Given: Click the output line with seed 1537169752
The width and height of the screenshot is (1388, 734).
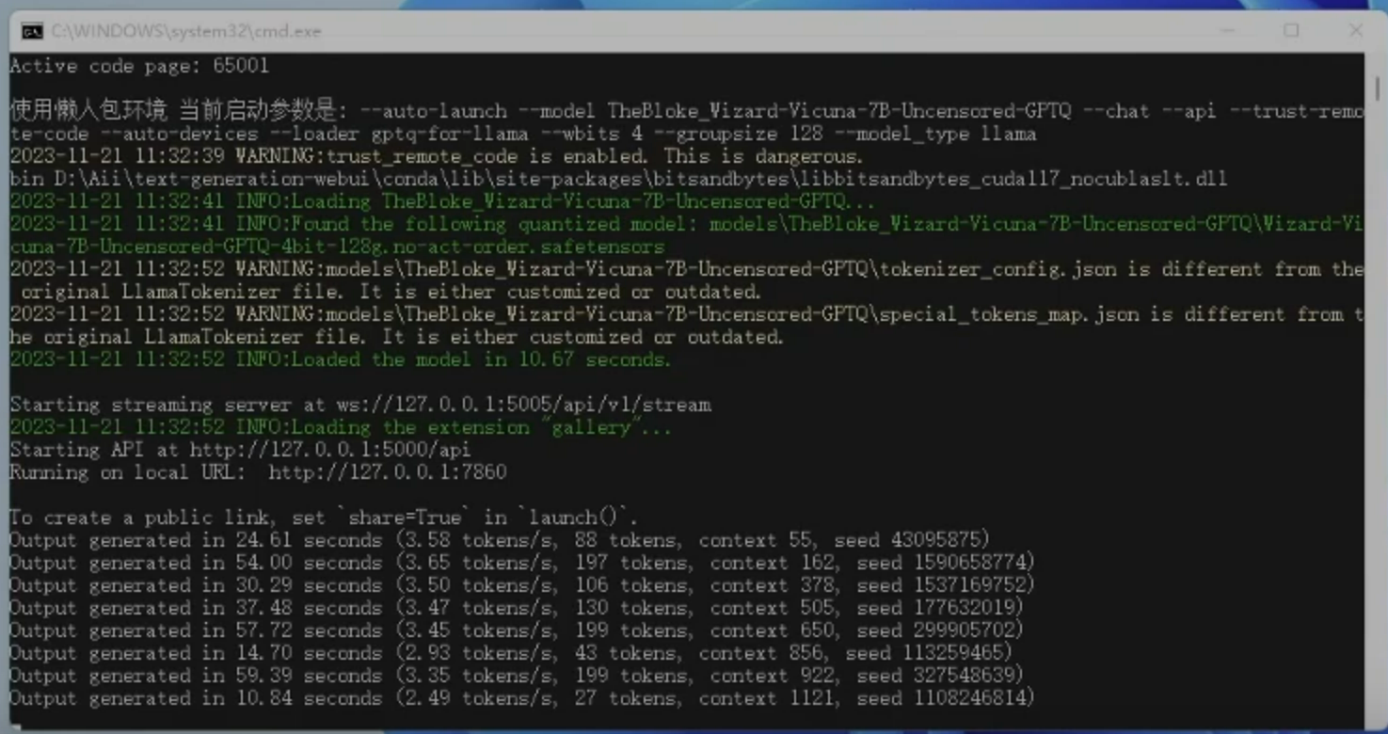Looking at the screenshot, I should coord(522,585).
